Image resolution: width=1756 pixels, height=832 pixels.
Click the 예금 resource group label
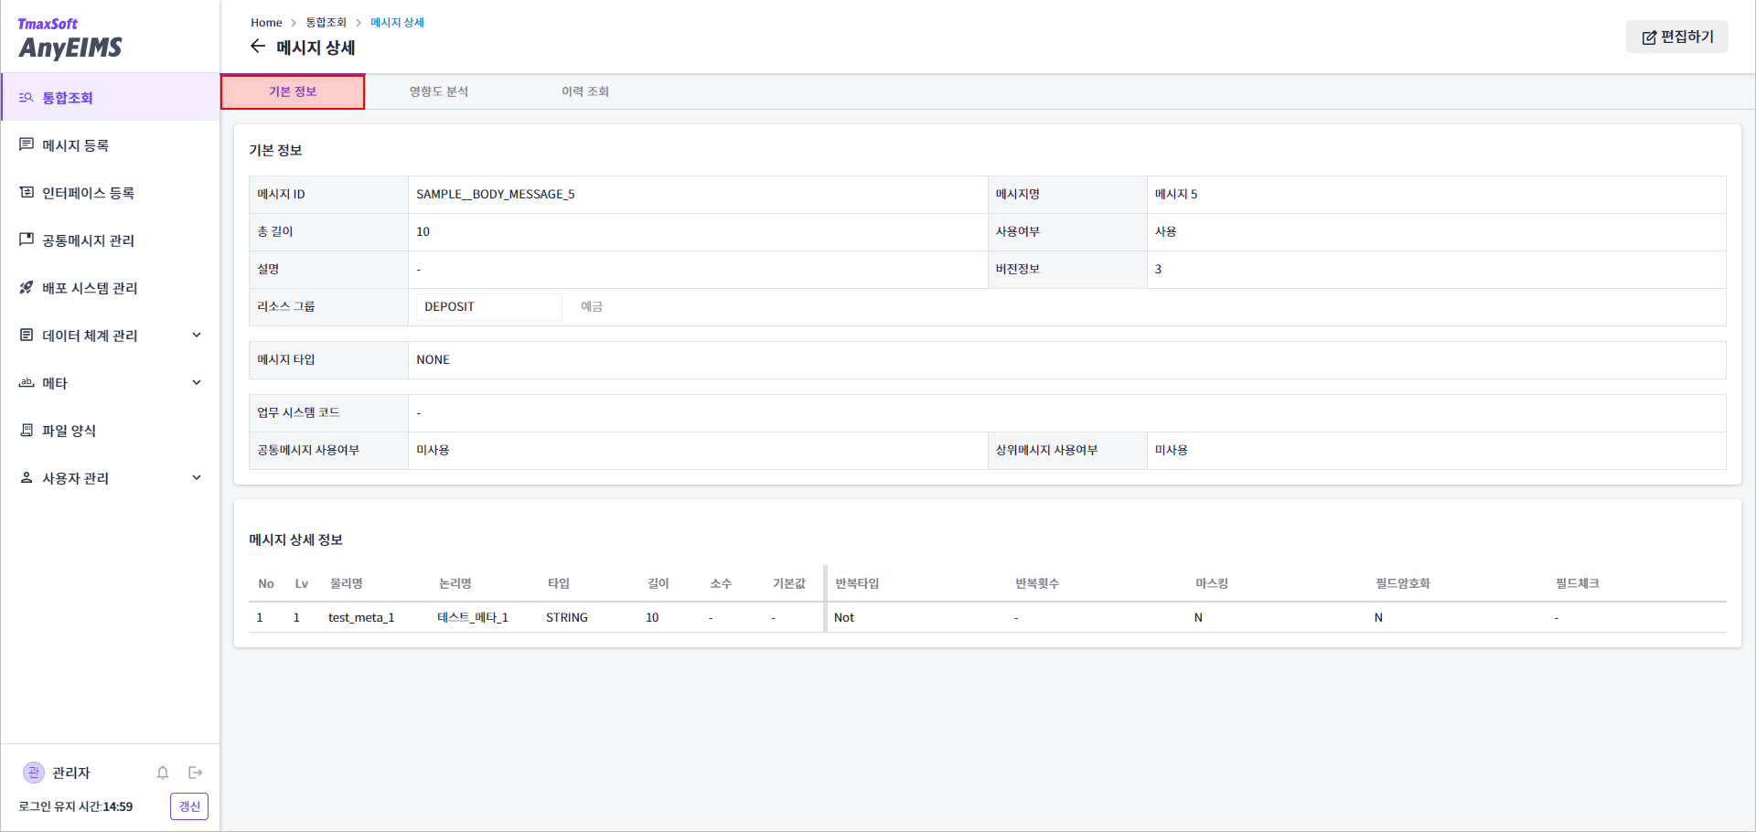click(592, 306)
